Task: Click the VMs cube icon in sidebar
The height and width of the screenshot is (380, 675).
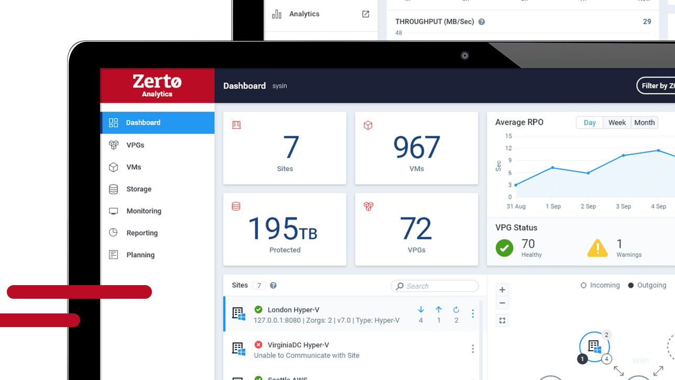Action: (x=113, y=167)
